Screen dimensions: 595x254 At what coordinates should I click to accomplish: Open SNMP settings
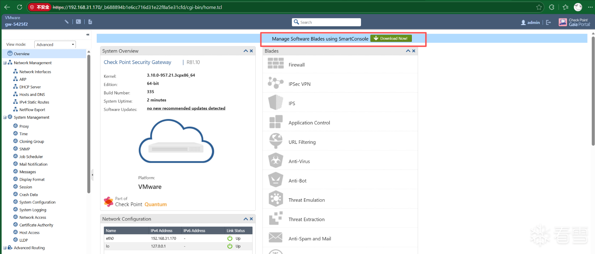tap(24, 149)
